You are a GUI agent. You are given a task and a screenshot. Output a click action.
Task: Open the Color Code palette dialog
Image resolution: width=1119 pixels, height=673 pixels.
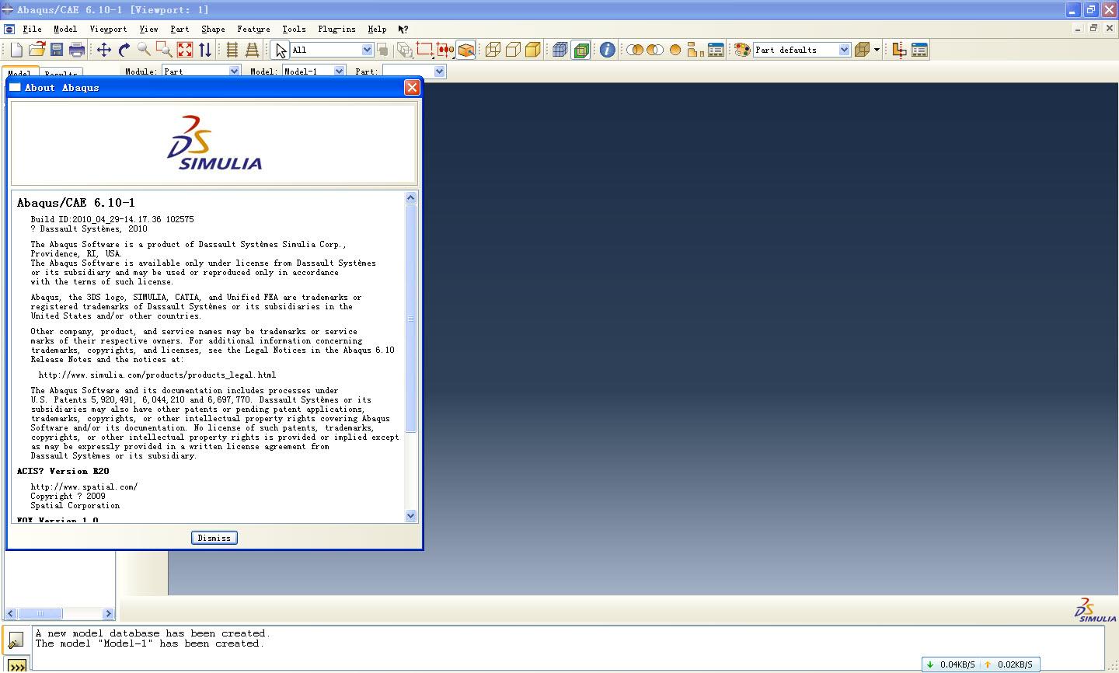pyautogui.click(x=742, y=50)
